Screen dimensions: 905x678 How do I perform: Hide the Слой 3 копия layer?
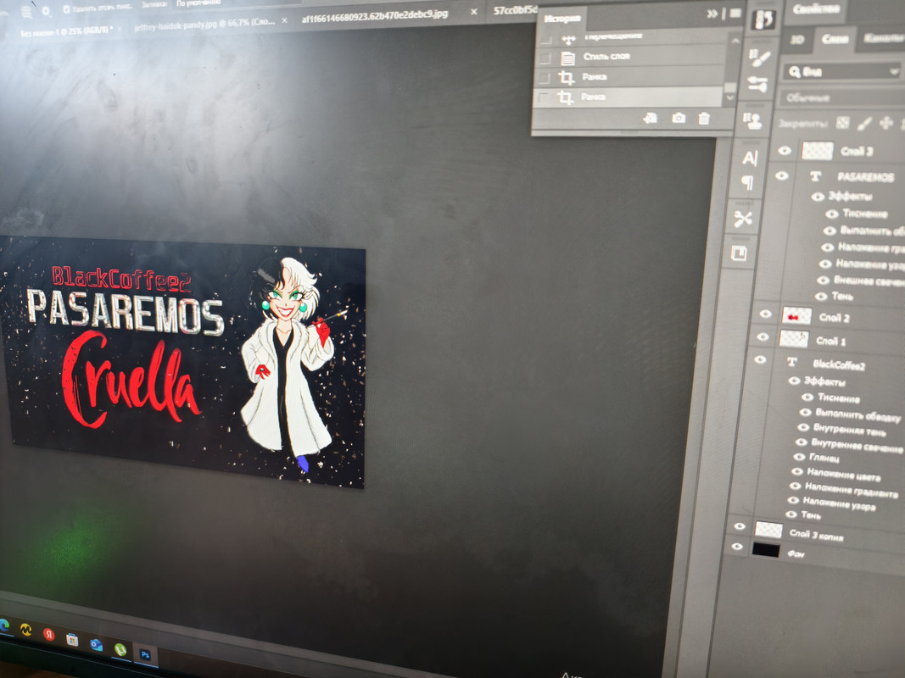point(740,526)
